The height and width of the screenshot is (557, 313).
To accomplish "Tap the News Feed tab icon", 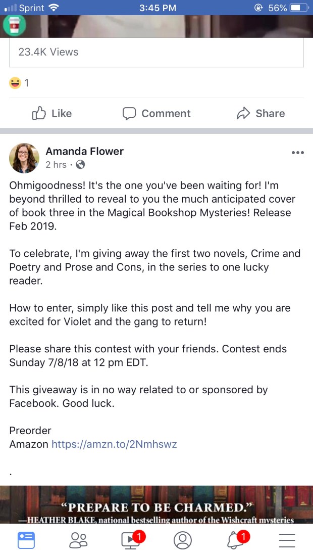I will click(x=26, y=540).
